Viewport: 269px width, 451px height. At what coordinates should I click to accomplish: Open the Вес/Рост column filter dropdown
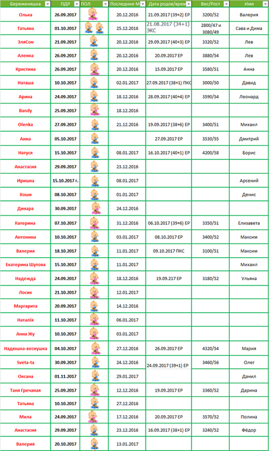(226, 4)
